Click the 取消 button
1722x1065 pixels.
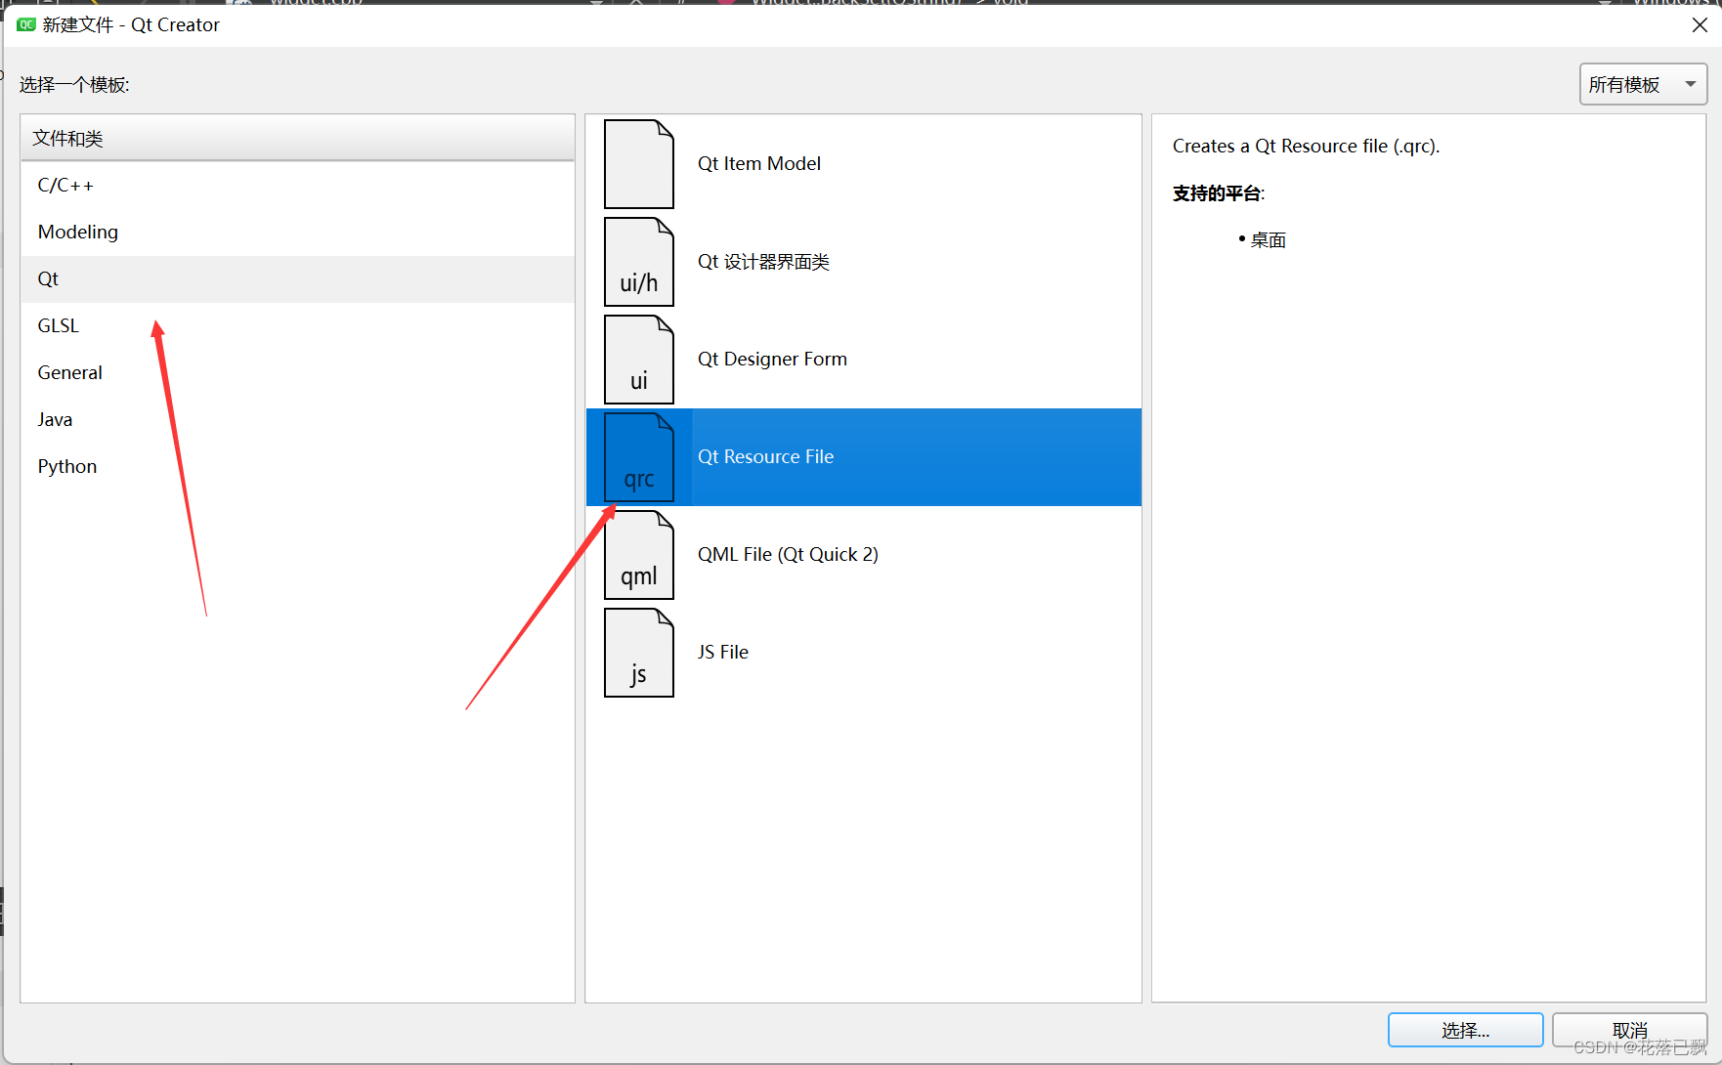click(x=1629, y=1031)
